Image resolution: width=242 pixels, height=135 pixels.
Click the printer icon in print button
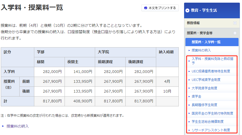(146, 8)
